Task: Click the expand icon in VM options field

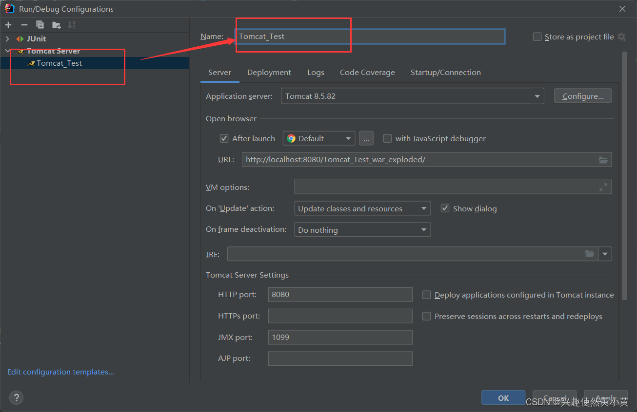Action: click(603, 187)
